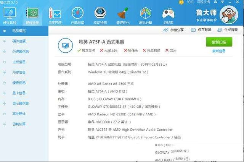This screenshot has height=162, width=244.
Task: Click the skin shirt icon in title bar
Action: point(215,2)
